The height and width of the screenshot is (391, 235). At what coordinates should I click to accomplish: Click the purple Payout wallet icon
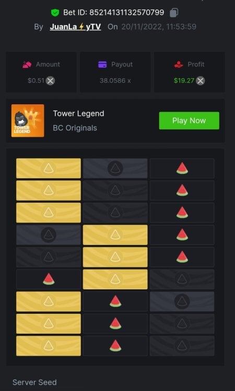pyautogui.click(x=102, y=65)
